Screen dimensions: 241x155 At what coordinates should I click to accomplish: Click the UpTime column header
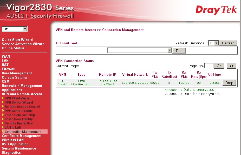214,74
